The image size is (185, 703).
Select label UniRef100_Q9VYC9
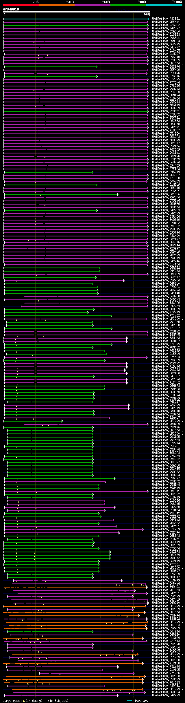(166, 628)
